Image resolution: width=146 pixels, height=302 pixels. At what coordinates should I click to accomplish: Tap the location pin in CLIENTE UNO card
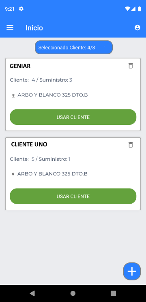coord(13,175)
